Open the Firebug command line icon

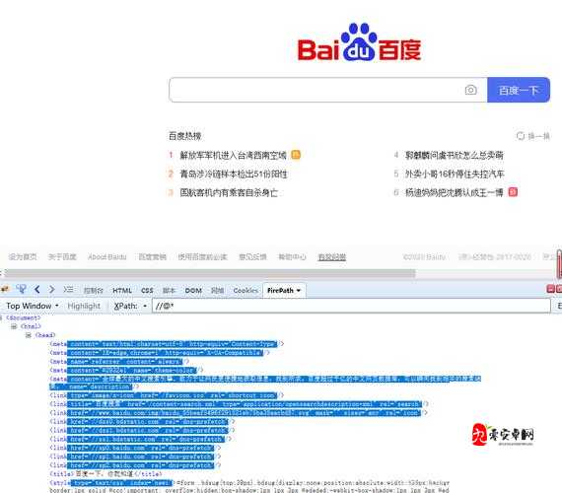tap(68, 289)
